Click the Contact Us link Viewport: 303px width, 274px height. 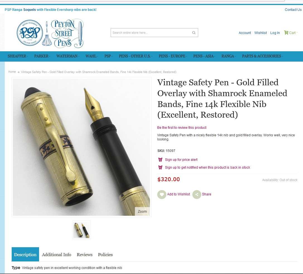(x=293, y=10)
